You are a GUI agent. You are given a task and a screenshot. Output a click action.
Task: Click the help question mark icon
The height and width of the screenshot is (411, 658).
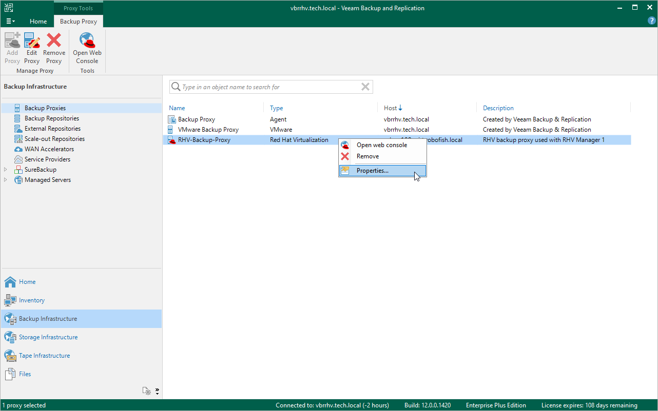(x=652, y=21)
